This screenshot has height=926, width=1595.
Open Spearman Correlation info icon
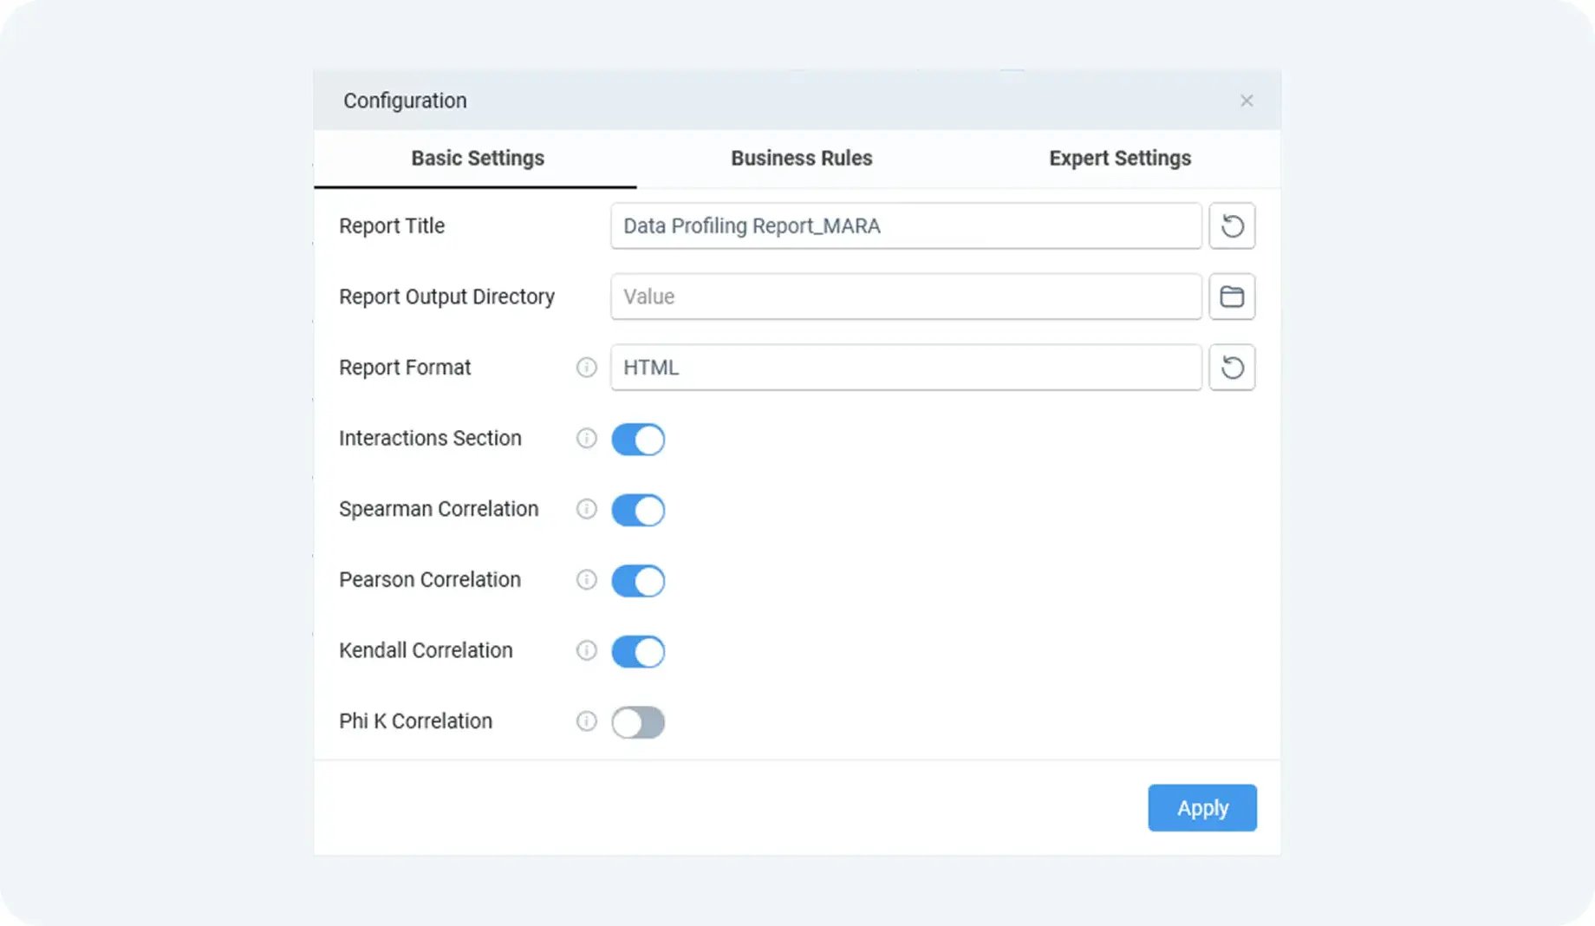pos(587,509)
